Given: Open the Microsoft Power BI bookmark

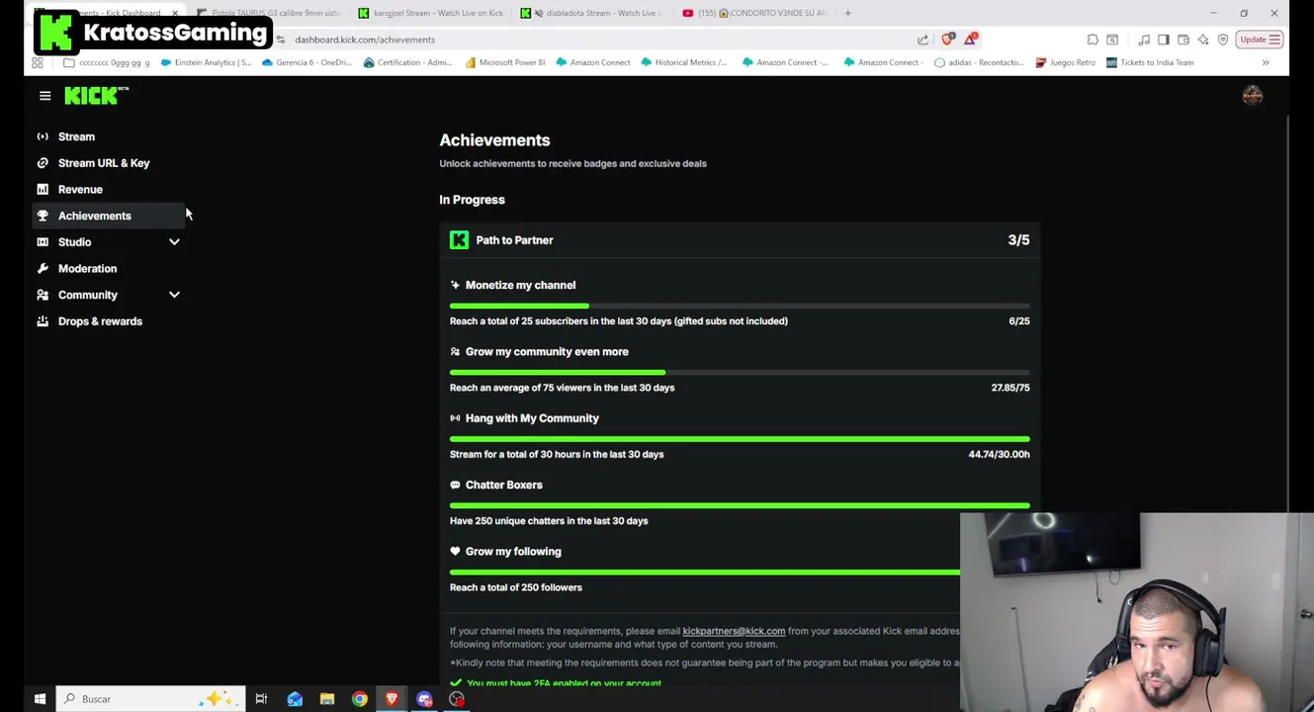Looking at the screenshot, I should pos(504,62).
